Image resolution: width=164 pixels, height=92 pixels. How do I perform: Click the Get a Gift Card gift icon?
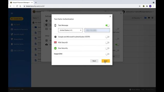tap(12, 51)
